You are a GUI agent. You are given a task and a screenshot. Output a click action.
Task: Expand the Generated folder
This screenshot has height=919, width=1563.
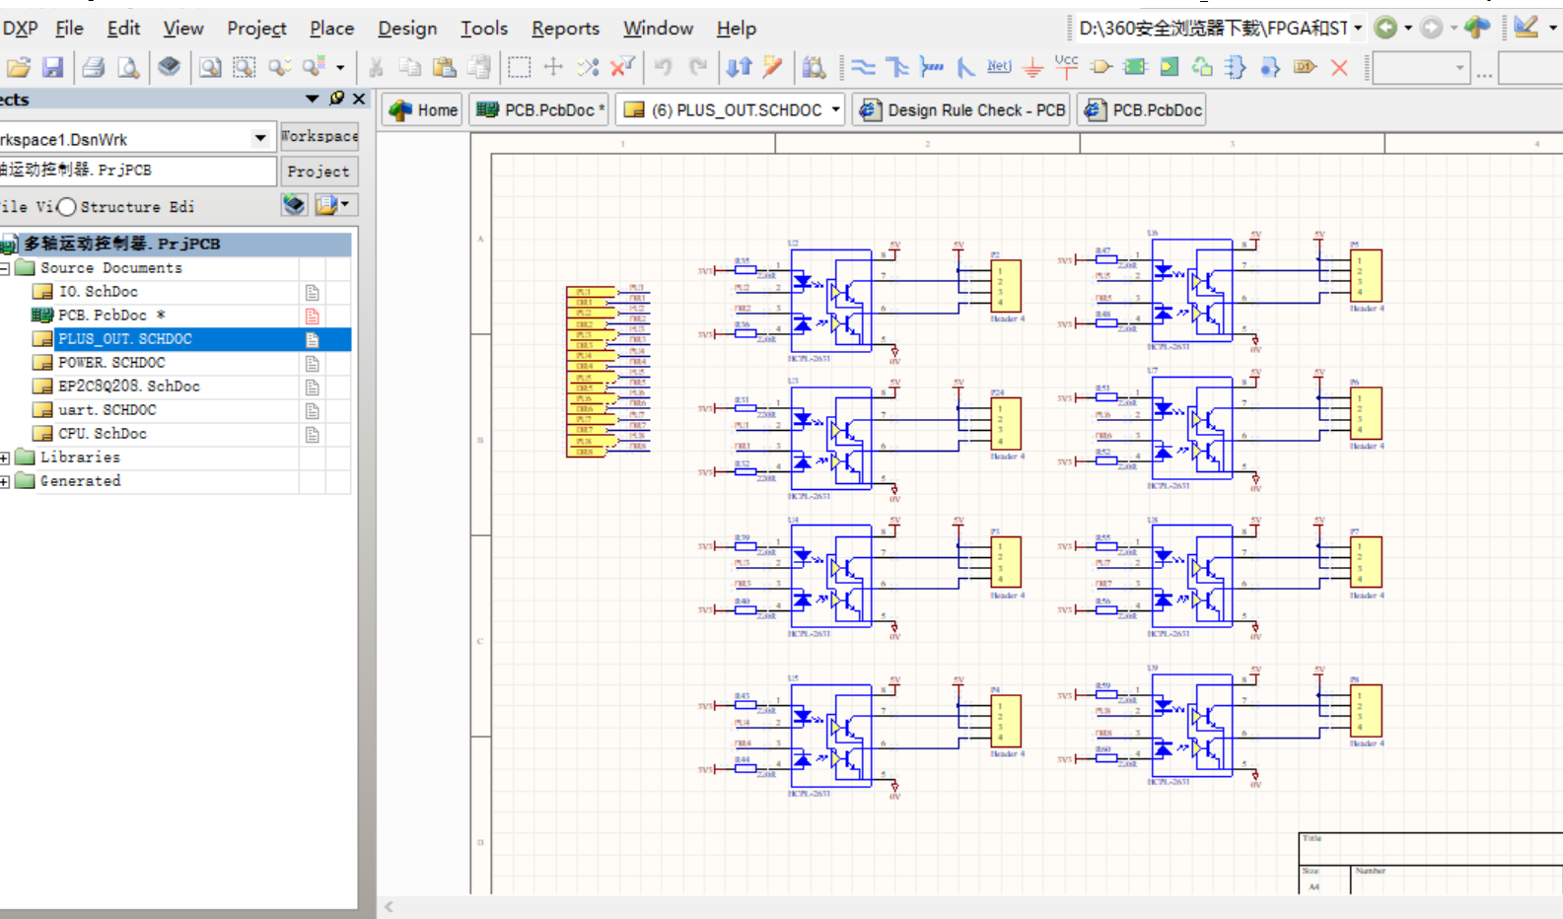click(5, 481)
